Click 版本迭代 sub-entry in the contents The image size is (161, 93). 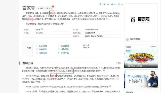pyautogui.click(x=86, y=48)
